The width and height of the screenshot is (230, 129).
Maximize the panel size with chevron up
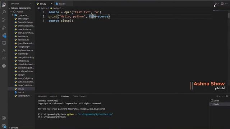[x=223, y=96]
